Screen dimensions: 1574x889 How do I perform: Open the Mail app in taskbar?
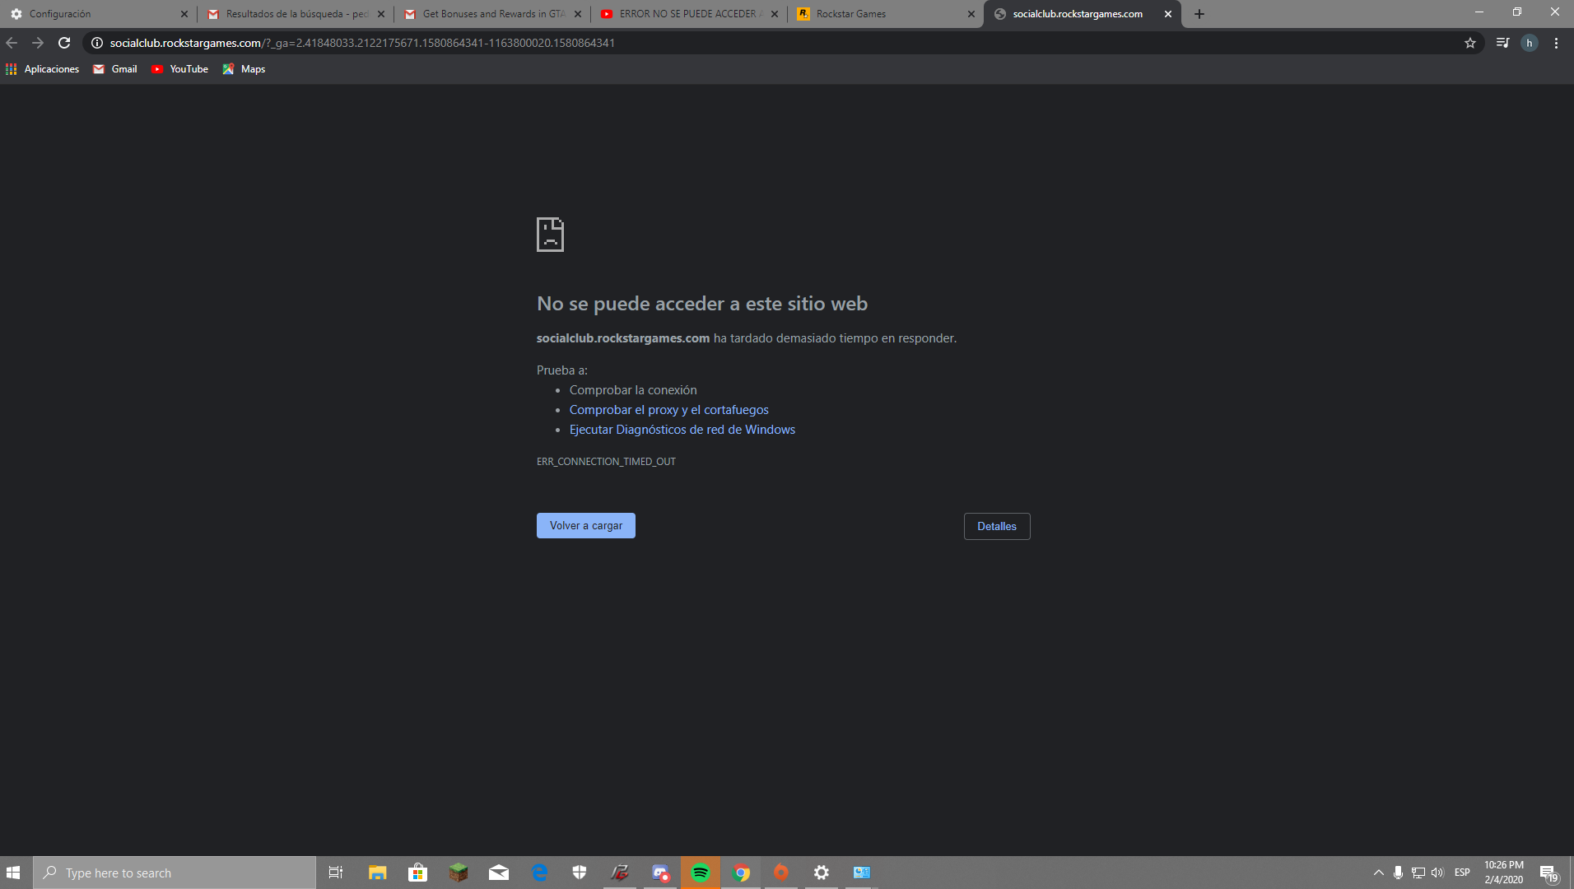(499, 873)
